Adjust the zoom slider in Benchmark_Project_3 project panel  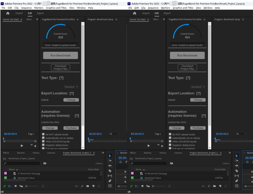point(32,186)
